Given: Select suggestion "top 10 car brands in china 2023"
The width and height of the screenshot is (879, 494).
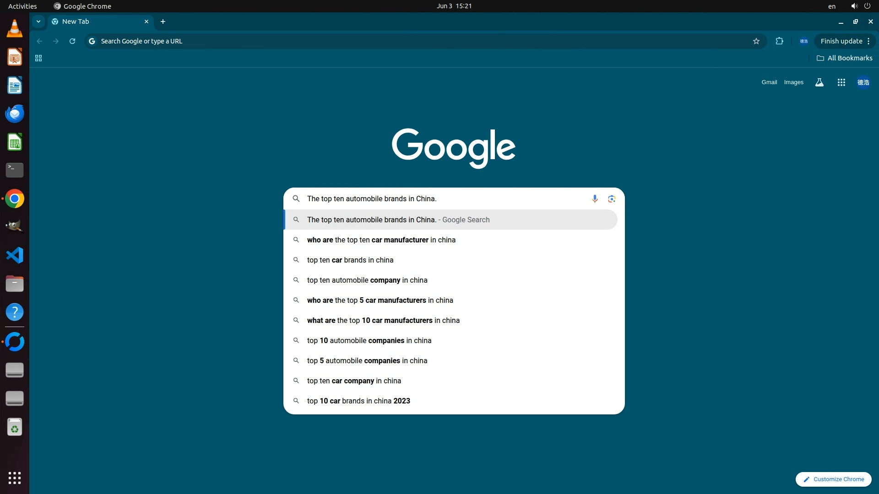Looking at the screenshot, I should 358,401.
